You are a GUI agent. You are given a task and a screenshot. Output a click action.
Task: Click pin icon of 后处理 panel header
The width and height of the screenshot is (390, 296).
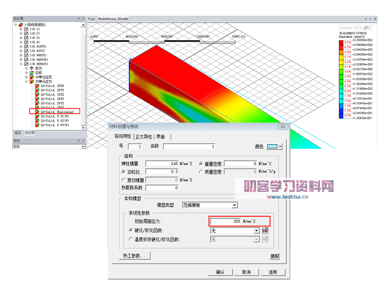tap(79, 18)
